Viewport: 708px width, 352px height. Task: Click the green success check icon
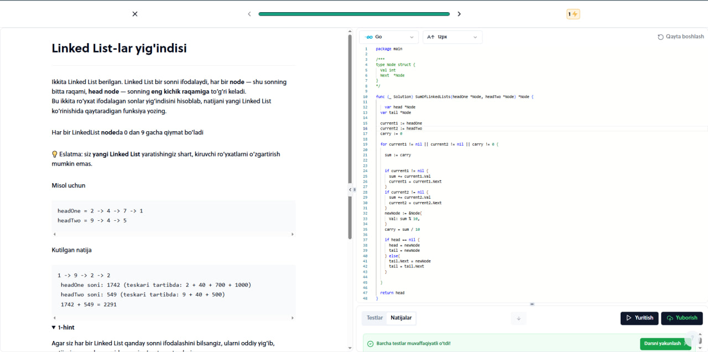(371, 344)
